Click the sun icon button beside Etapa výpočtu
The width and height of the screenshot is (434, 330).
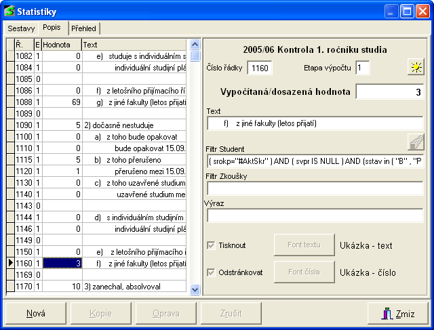pyautogui.click(x=416, y=67)
